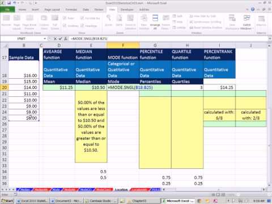The width and height of the screenshot is (272, 204).
Task: Toggle the Formula Bar checkbox
Action: click(90, 18)
